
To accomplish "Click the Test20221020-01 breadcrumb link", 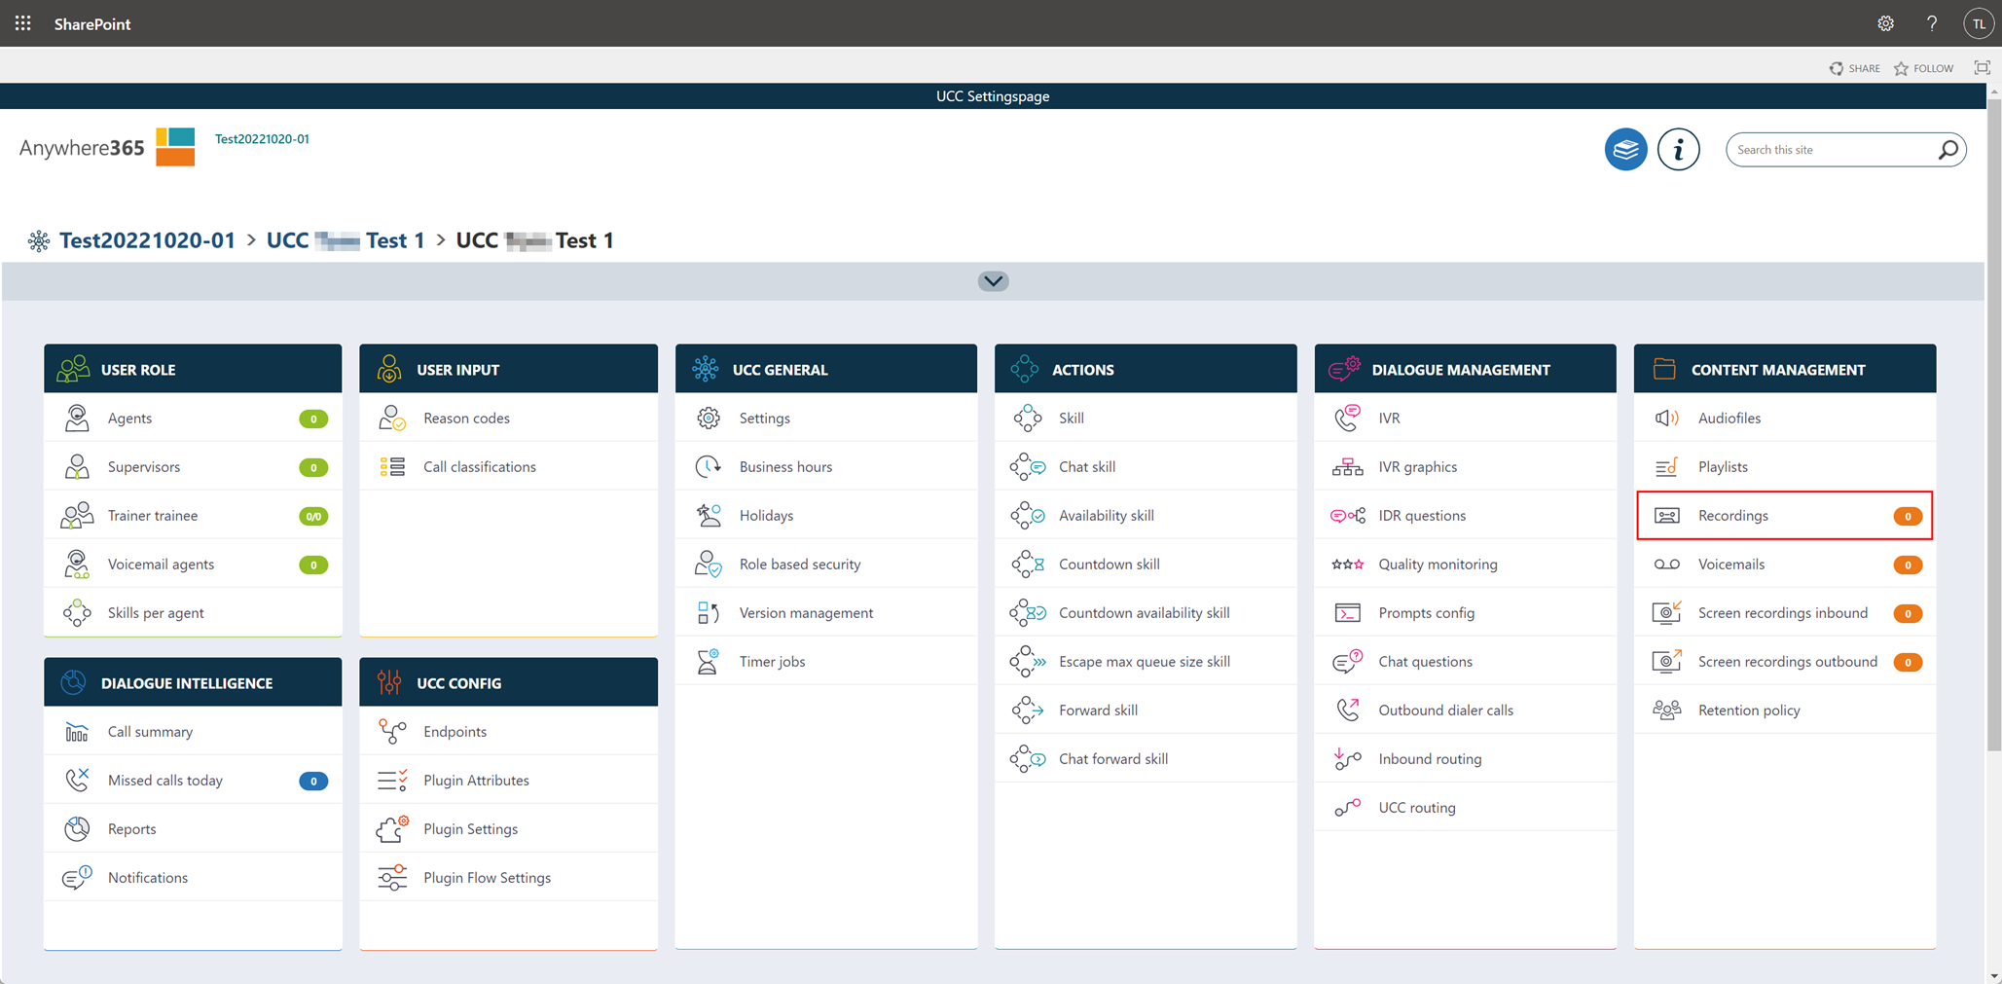I will [147, 240].
